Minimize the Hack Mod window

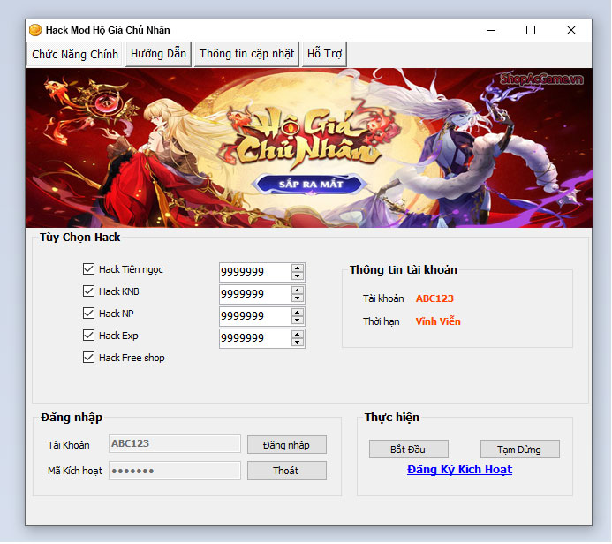[x=491, y=30]
